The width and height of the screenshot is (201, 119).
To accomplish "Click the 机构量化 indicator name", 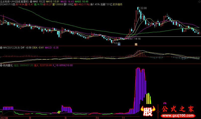I will [x=8, y=65].
